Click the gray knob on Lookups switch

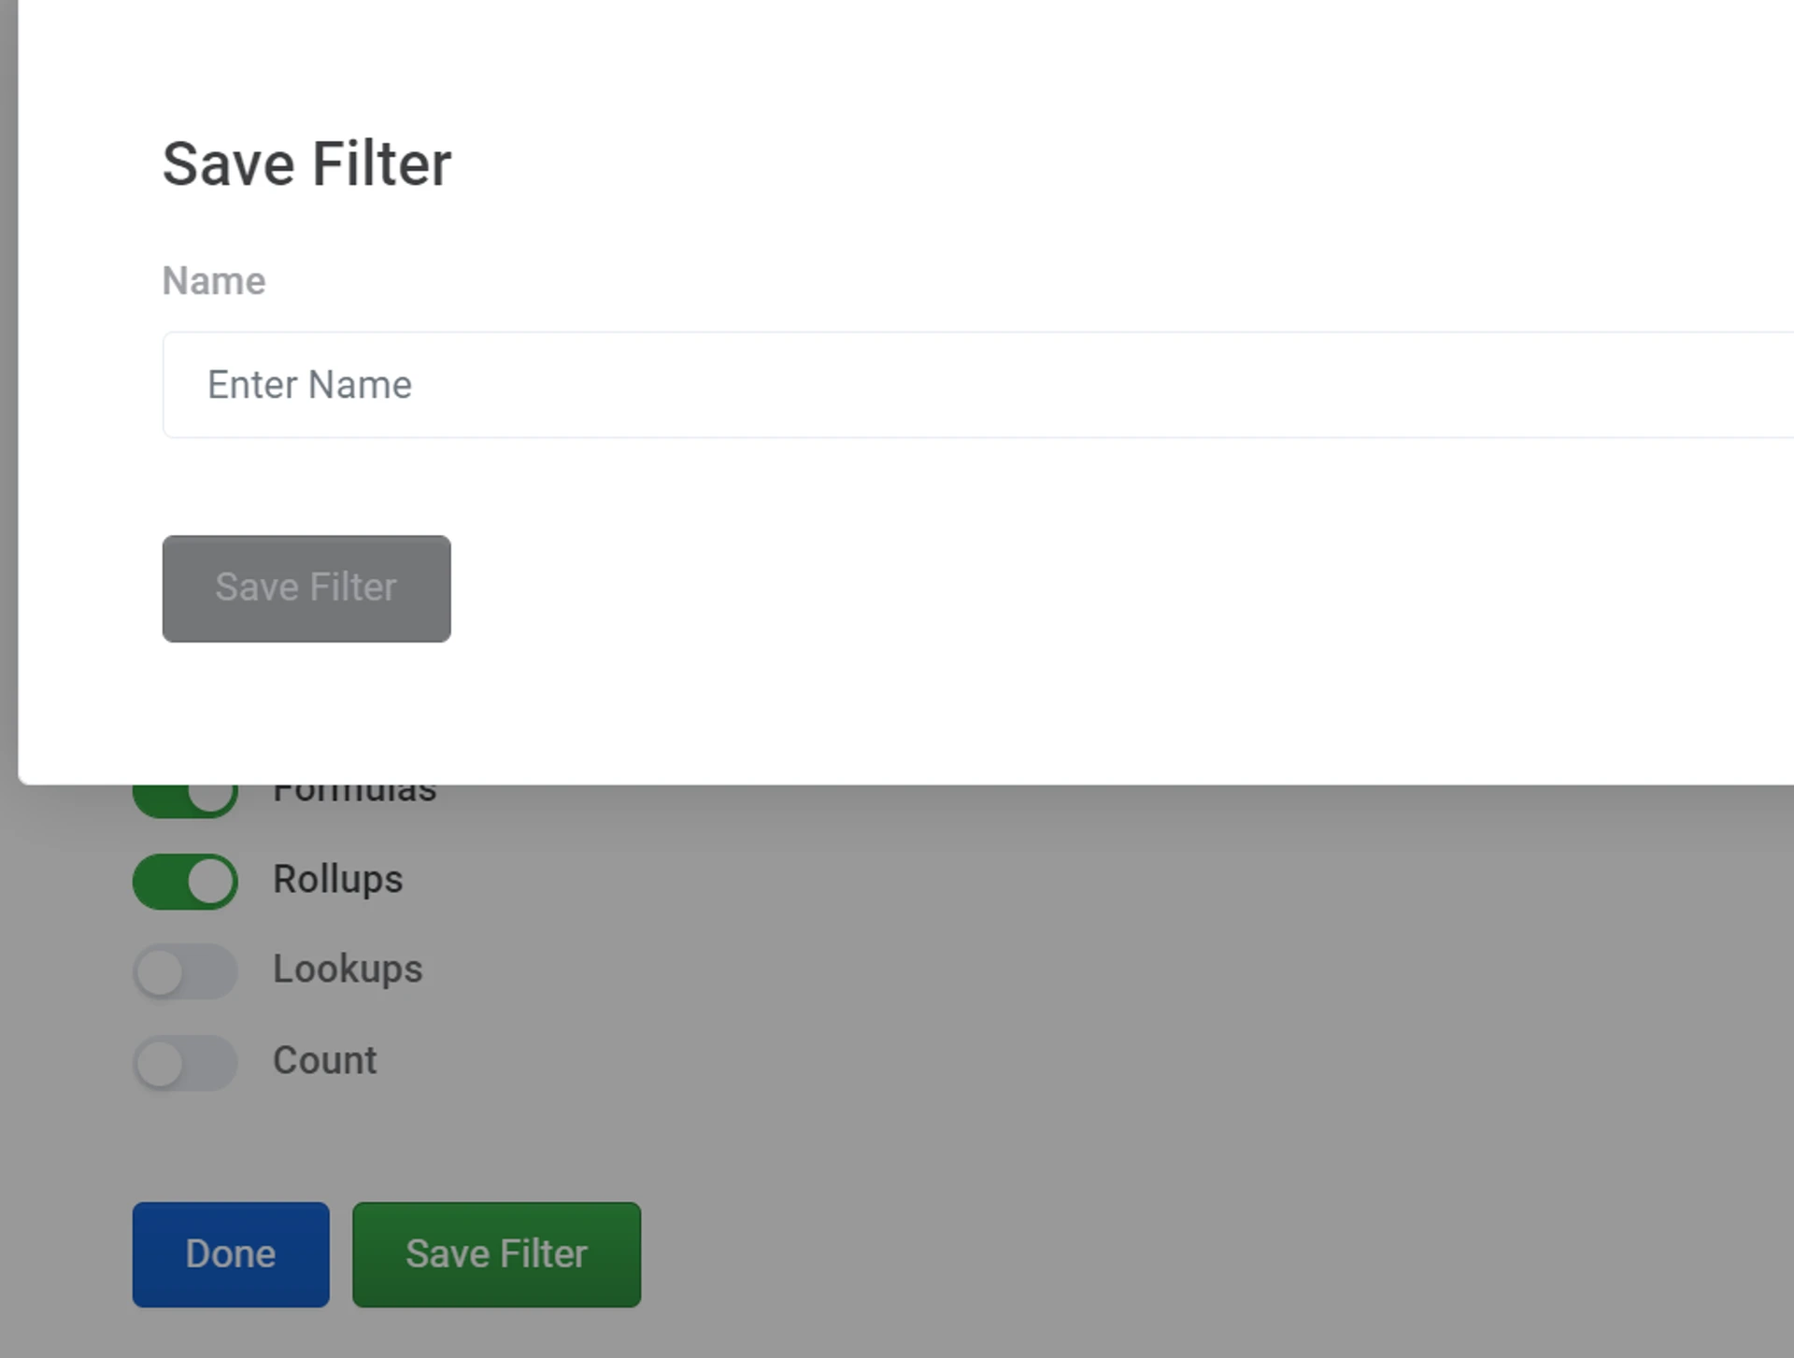[160, 972]
